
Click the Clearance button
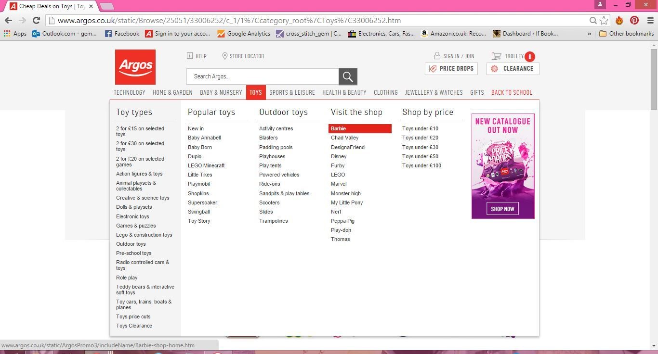pyautogui.click(x=513, y=69)
